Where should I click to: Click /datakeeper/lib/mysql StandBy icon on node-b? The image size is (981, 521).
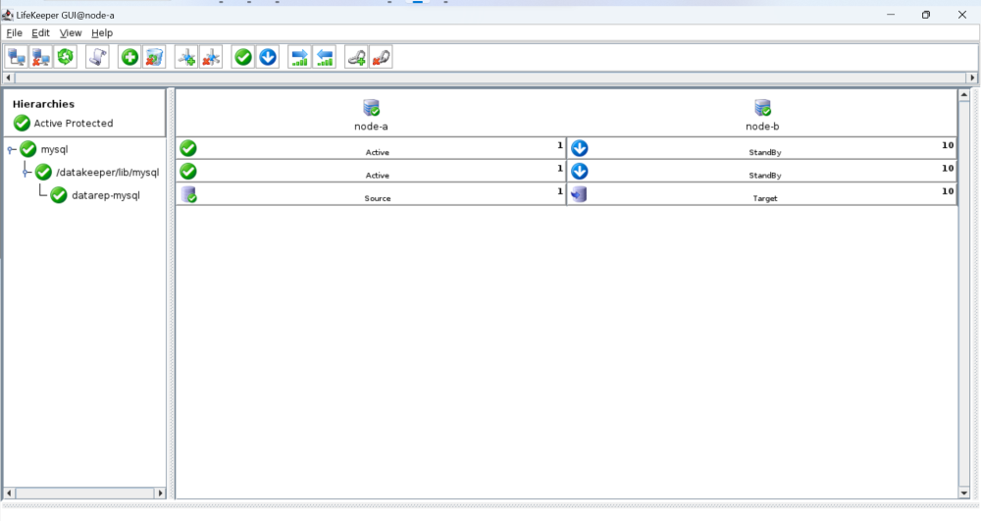580,172
